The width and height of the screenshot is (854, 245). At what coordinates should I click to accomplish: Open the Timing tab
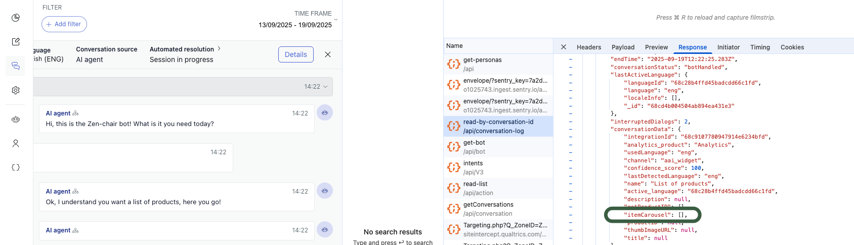(x=760, y=47)
